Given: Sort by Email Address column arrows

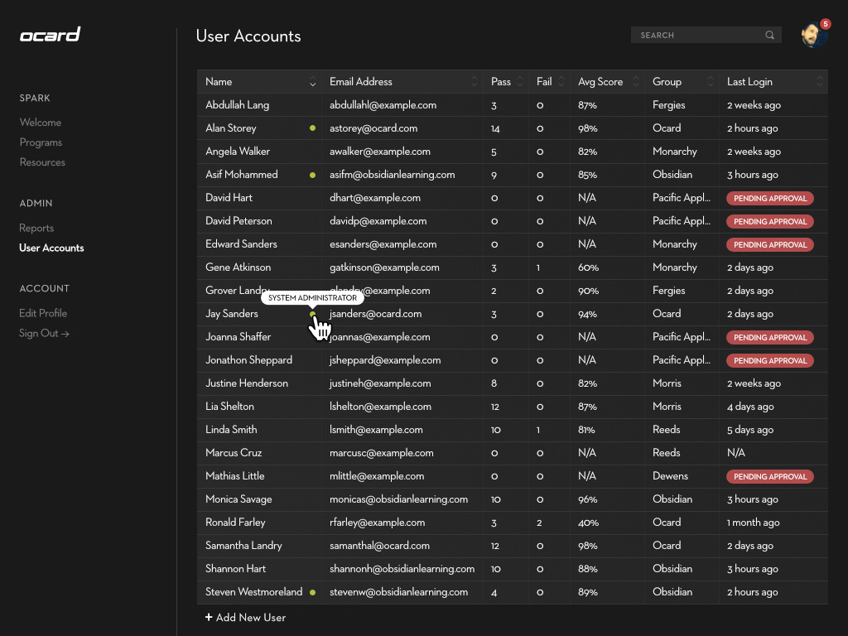Looking at the screenshot, I should (474, 82).
